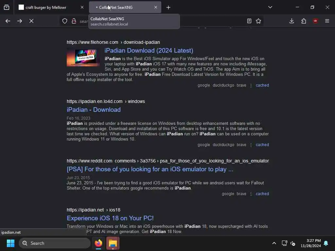The height and width of the screenshot is (251, 335).
Task: Go forward one page
Action: pos(20,21)
